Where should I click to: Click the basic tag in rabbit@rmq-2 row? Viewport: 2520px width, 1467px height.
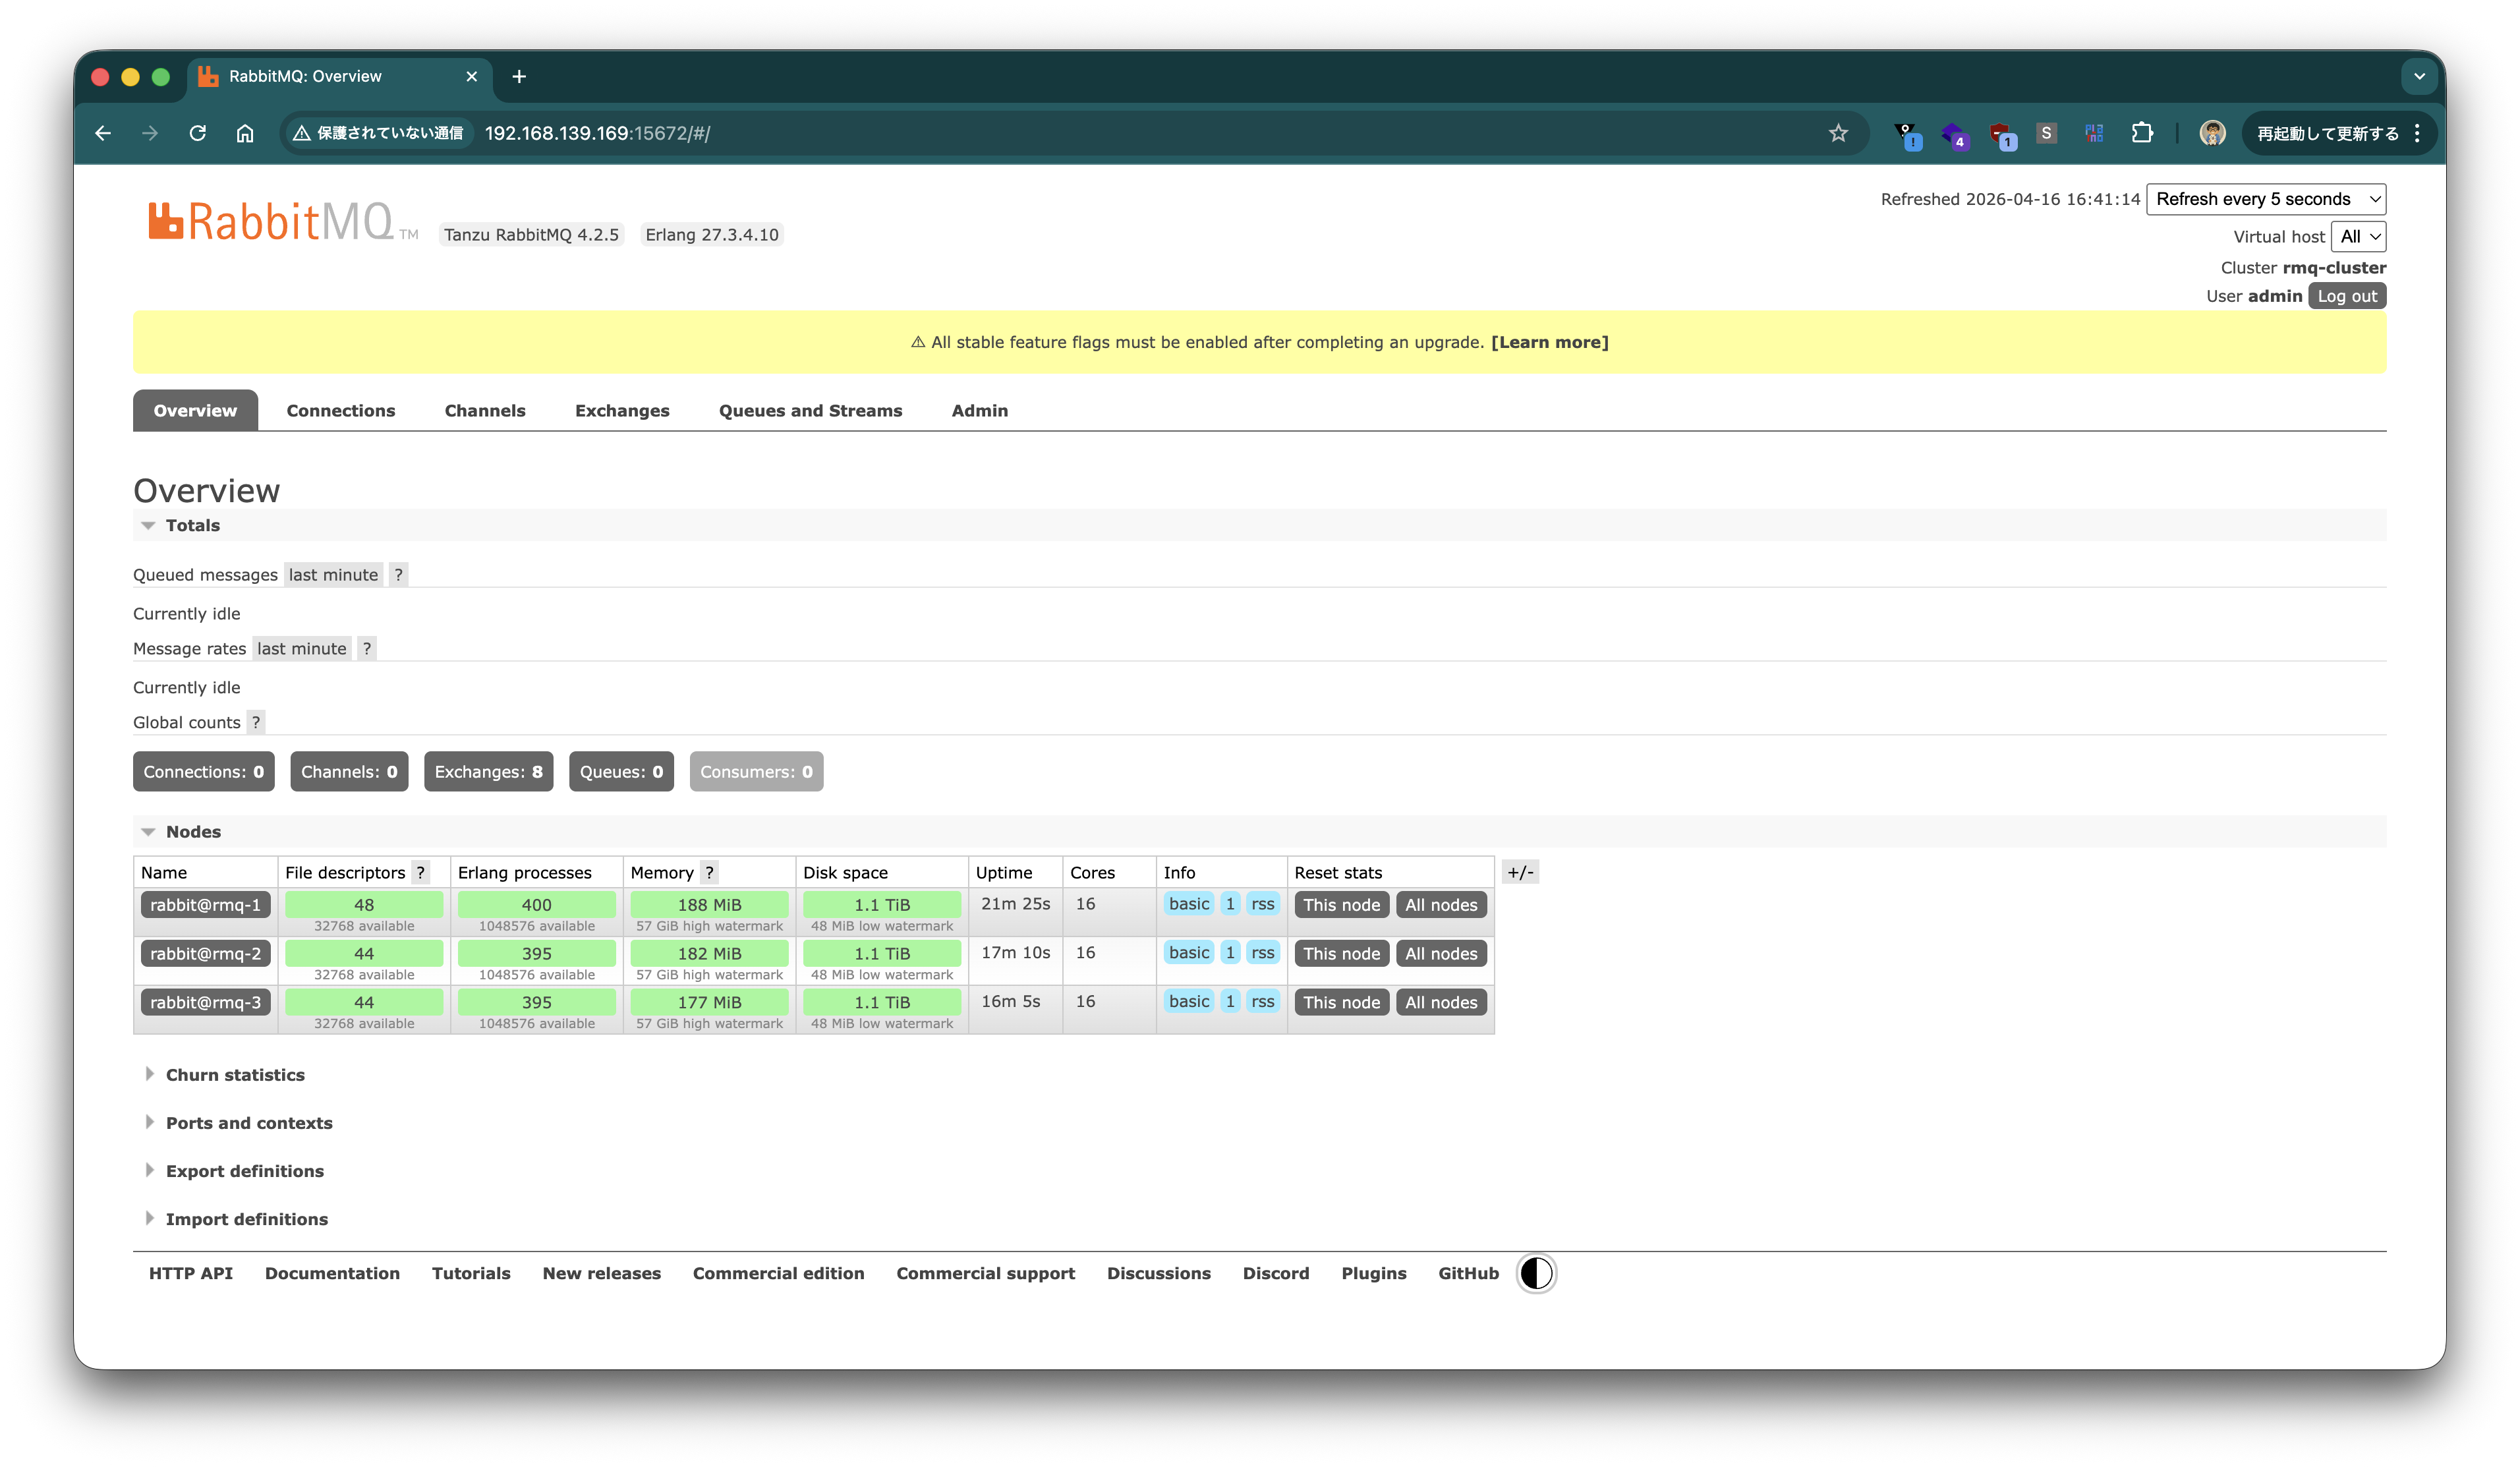click(1189, 952)
